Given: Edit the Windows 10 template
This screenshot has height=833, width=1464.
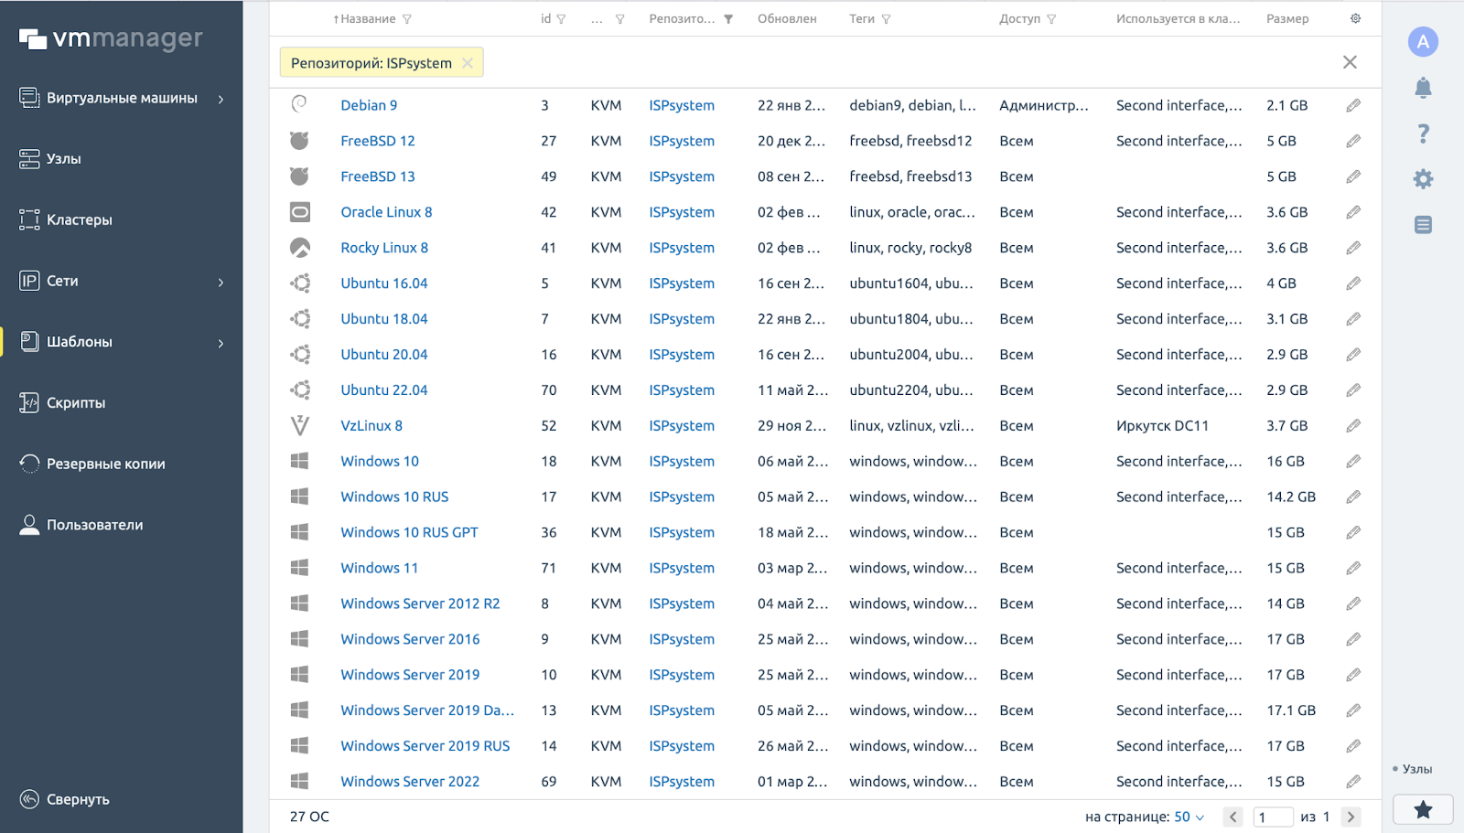Looking at the screenshot, I should (x=1353, y=461).
